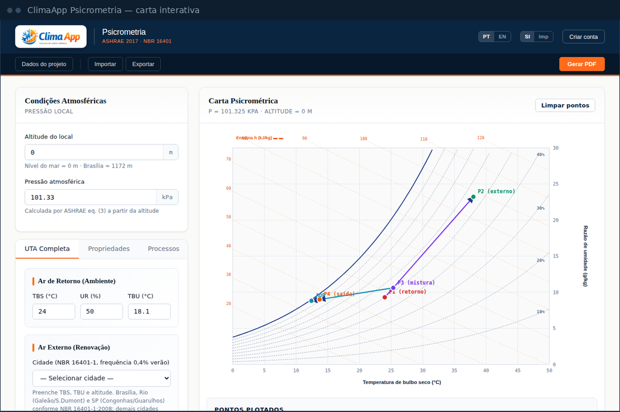Select P3 (mistura) point on chart
620x412 pixels.
coord(393,288)
